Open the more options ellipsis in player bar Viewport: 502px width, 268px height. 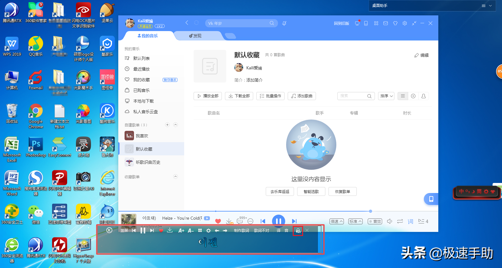point(250,221)
